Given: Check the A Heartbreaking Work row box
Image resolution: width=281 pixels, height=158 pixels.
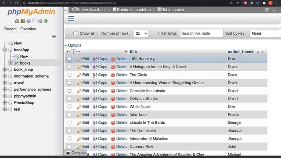Looking at the screenshot, I should pos(69,83).
